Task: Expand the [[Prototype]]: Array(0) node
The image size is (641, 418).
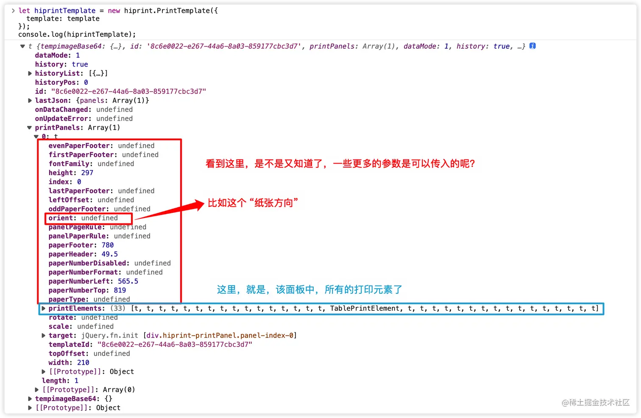Action: pyautogui.click(x=36, y=390)
